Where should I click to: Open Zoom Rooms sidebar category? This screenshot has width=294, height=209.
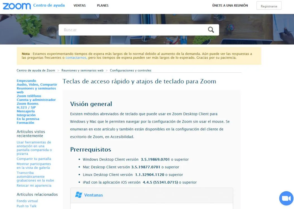(x=28, y=103)
